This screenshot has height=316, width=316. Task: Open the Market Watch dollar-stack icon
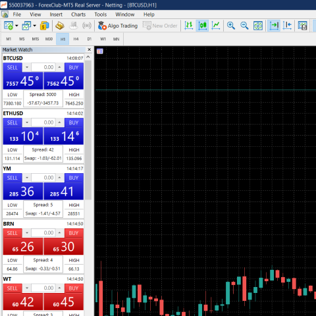[x=45, y=26]
